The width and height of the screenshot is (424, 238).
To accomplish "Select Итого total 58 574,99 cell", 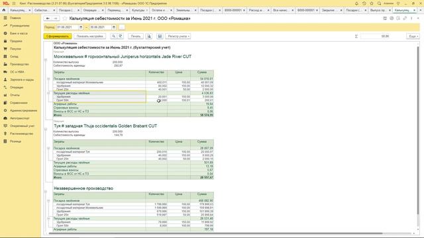I will [202, 115].
